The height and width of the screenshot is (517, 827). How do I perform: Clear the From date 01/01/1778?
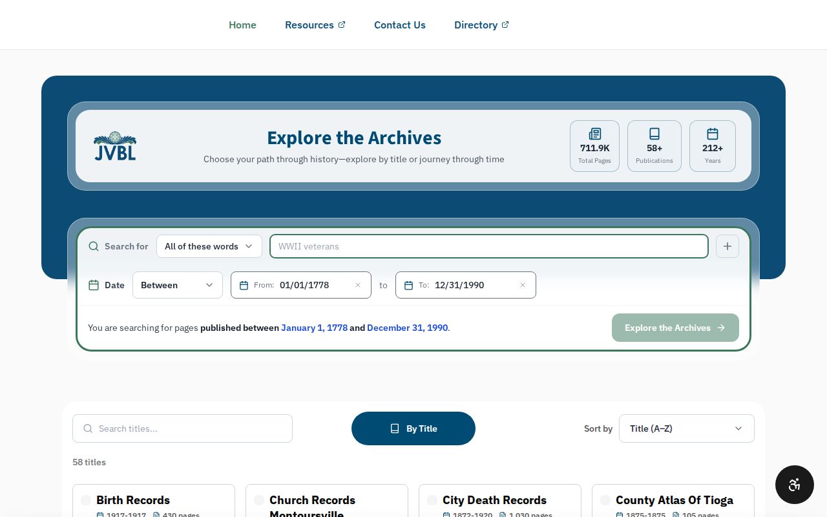click(x=358, y=285)
